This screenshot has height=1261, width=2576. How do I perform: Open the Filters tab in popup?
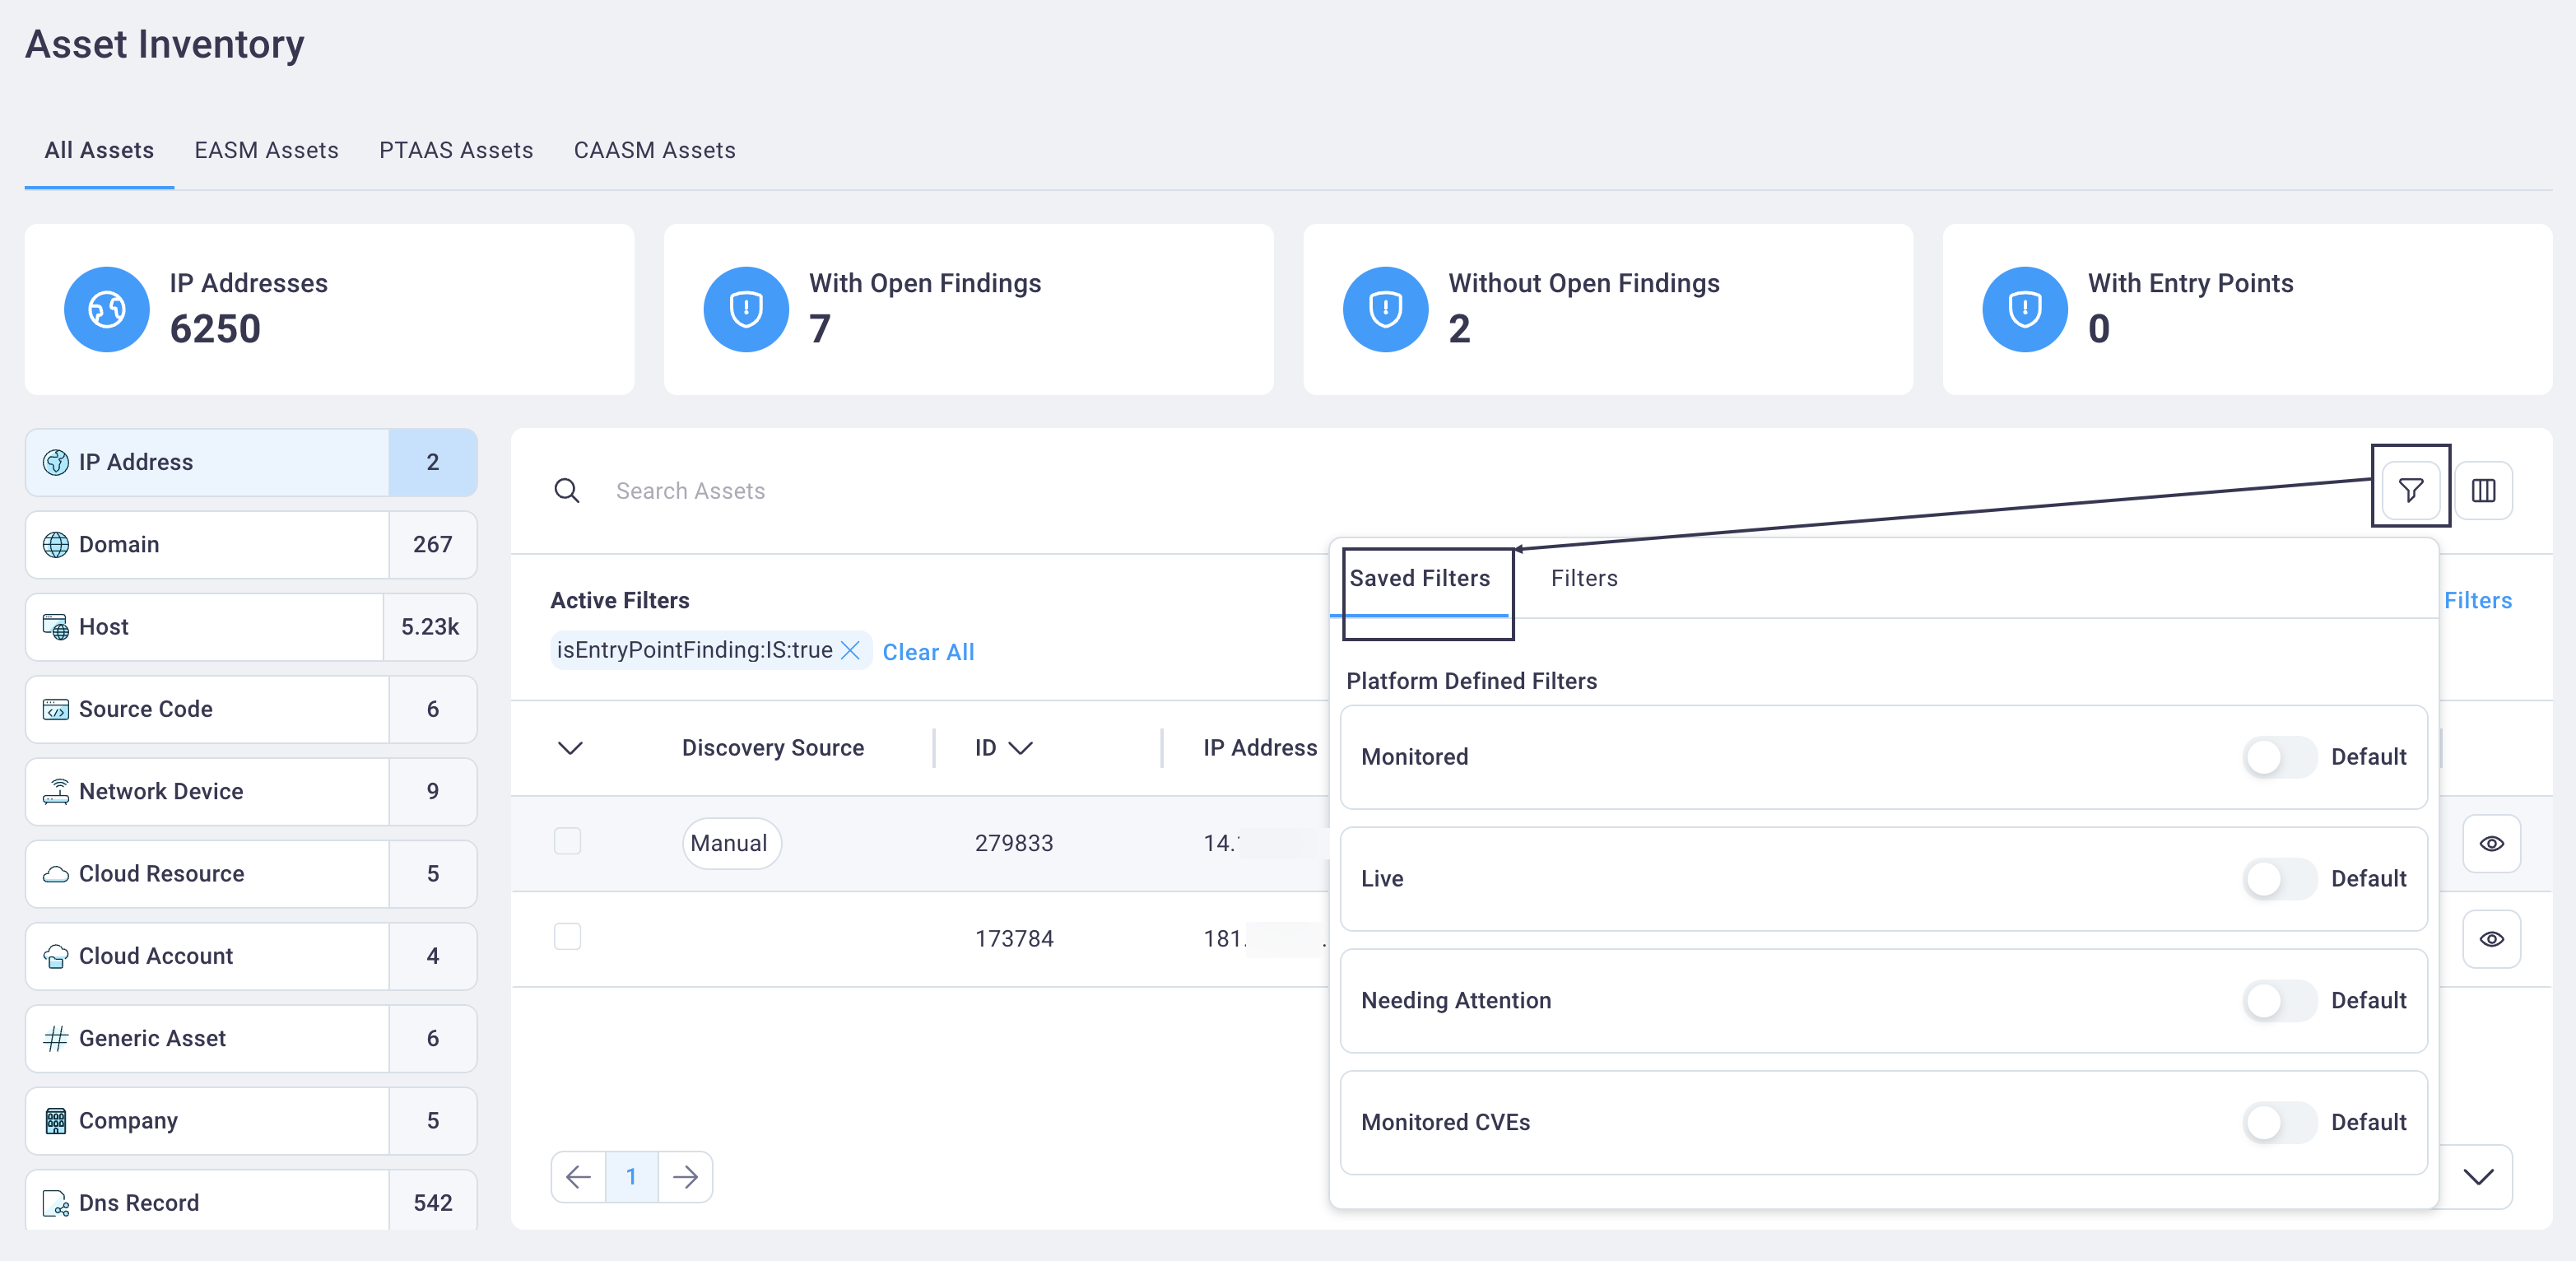point(1584,578)
